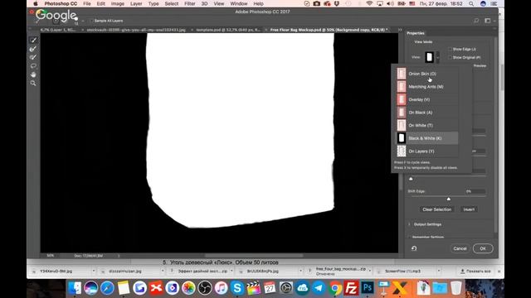Open dropdown arrow for ScreenFlow mp3 download

pos(439,271)
